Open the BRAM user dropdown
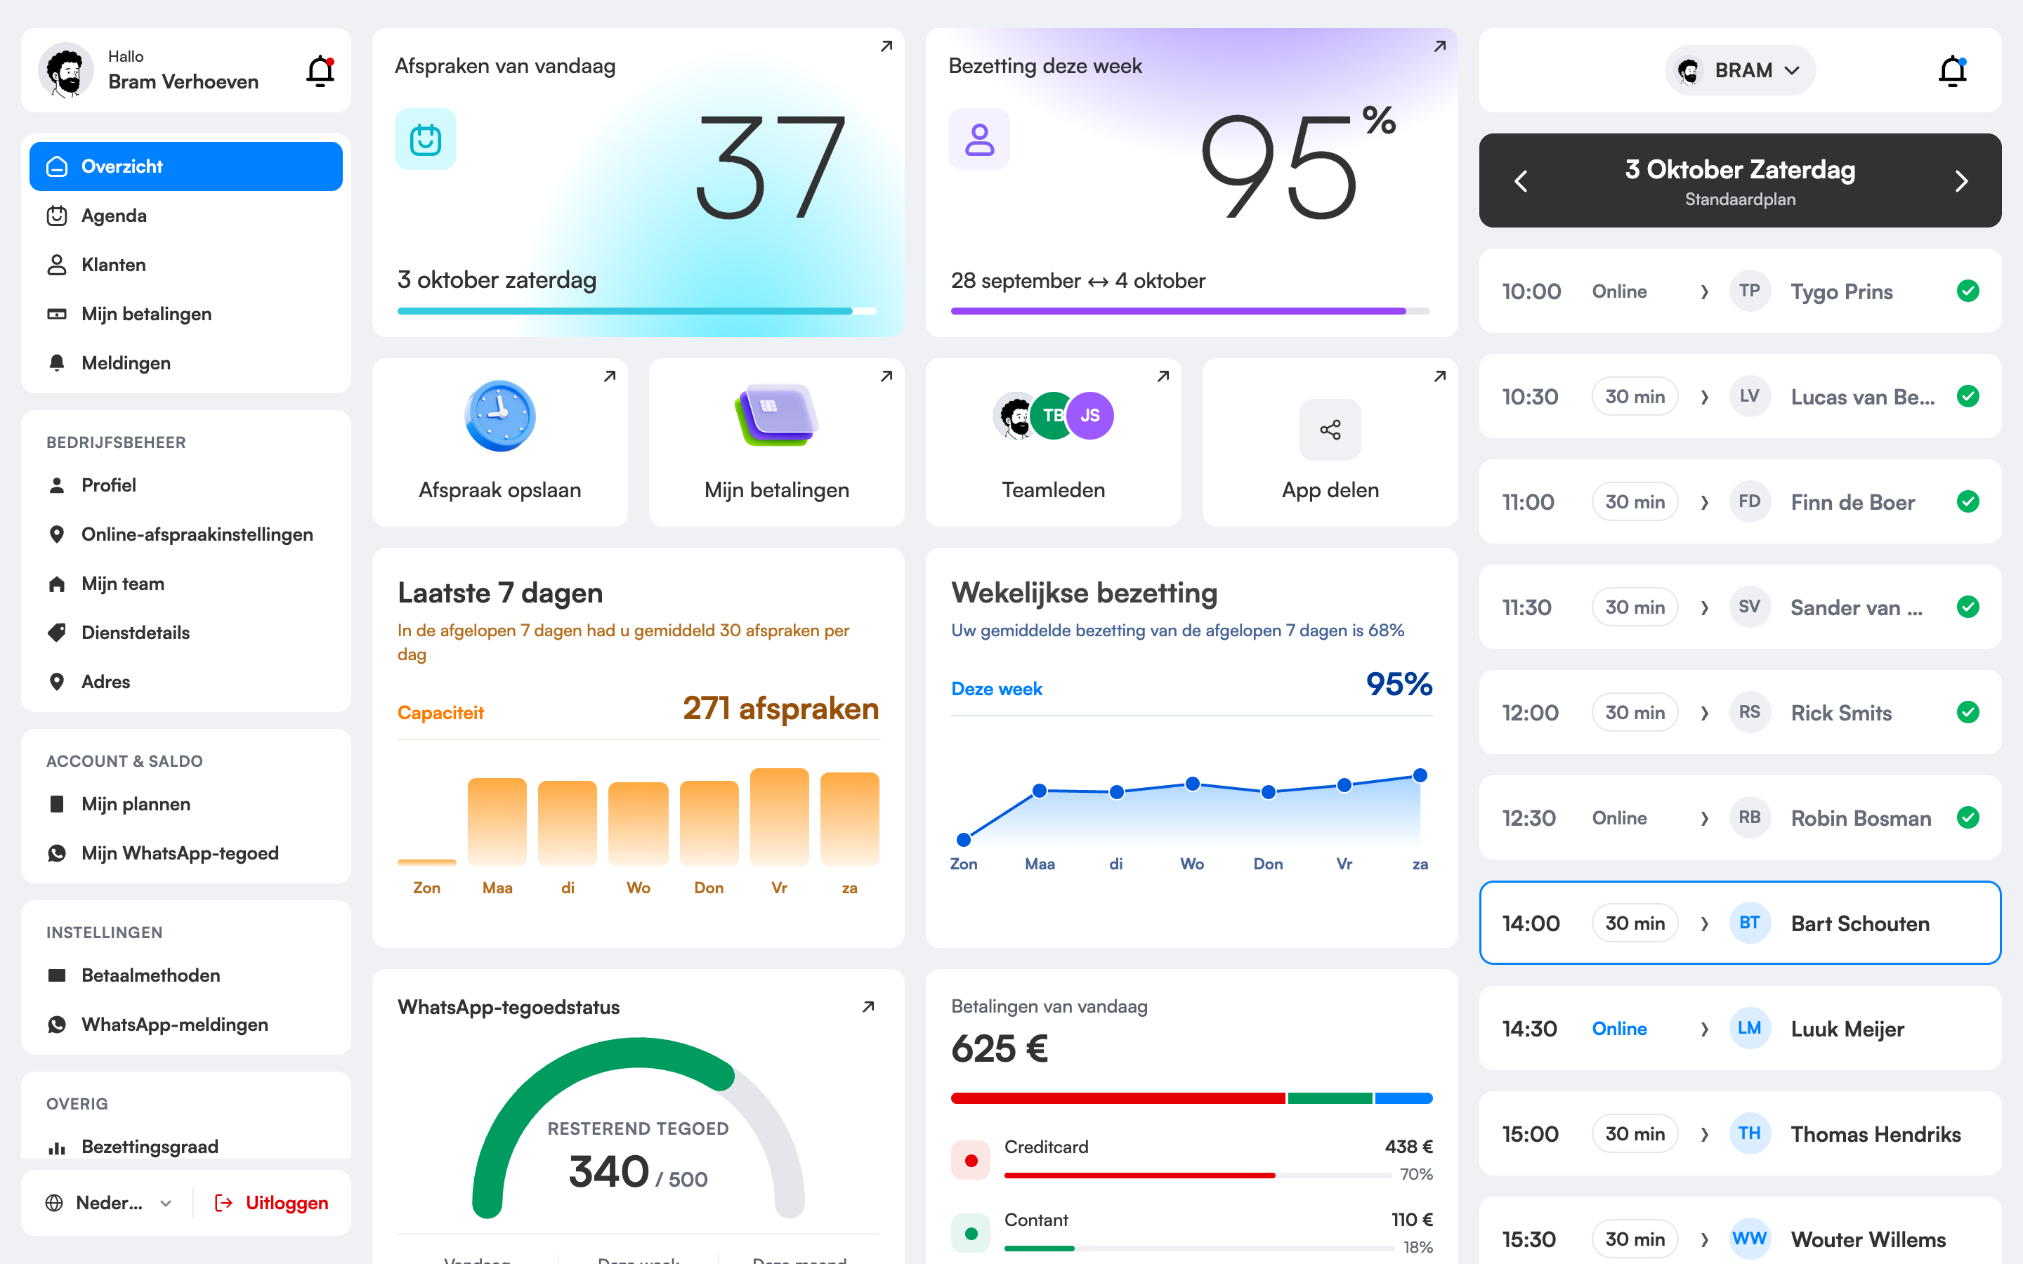This screenshot has height=1264, width=2023. pyautogui.click(x=1740, y=71)
